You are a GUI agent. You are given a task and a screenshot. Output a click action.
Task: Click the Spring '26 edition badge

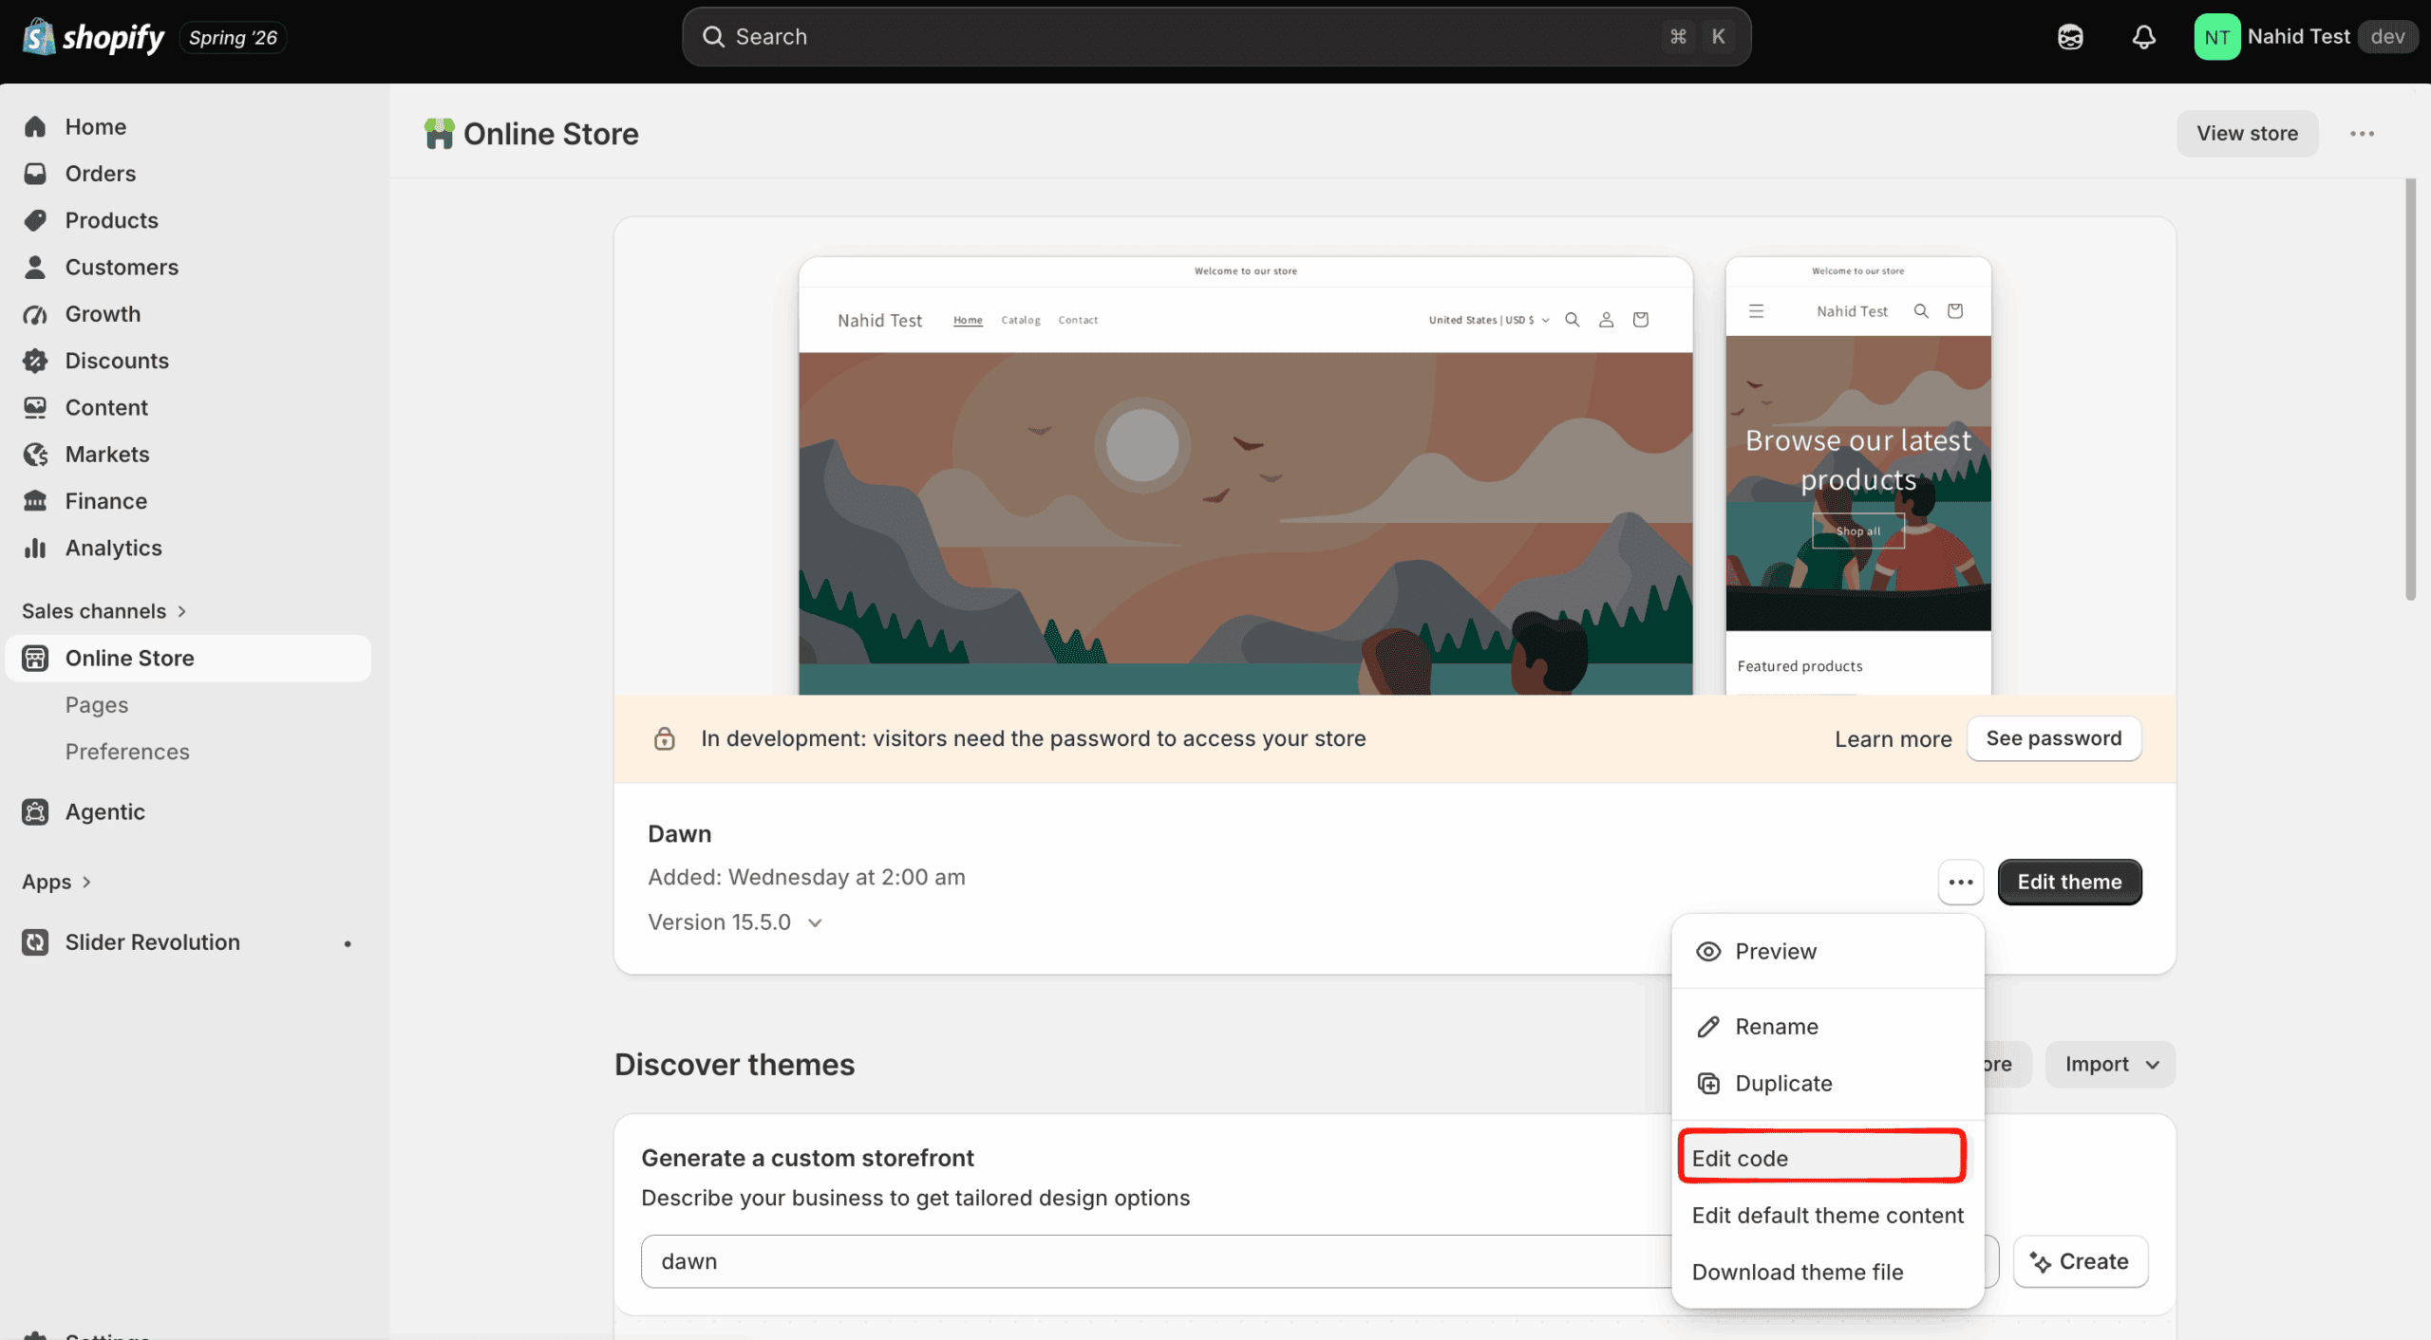pyautogui.click(x=233, y=37)
